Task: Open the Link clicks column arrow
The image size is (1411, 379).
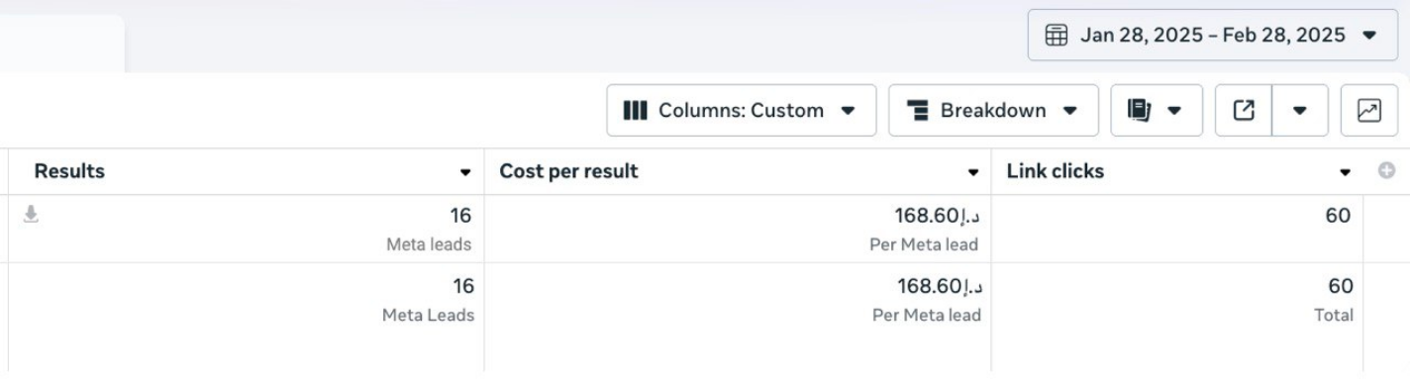Action: pyautogui.click(x=1345, y=172)
